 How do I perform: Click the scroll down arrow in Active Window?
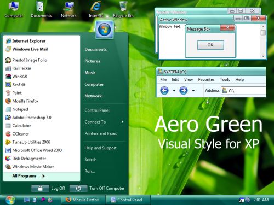coord(263,56)
